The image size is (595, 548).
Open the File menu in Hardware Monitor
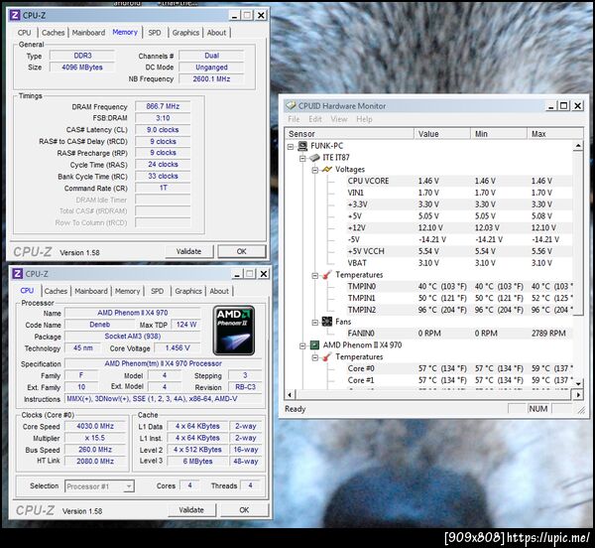pyautogui.click(x=294, y=119)
